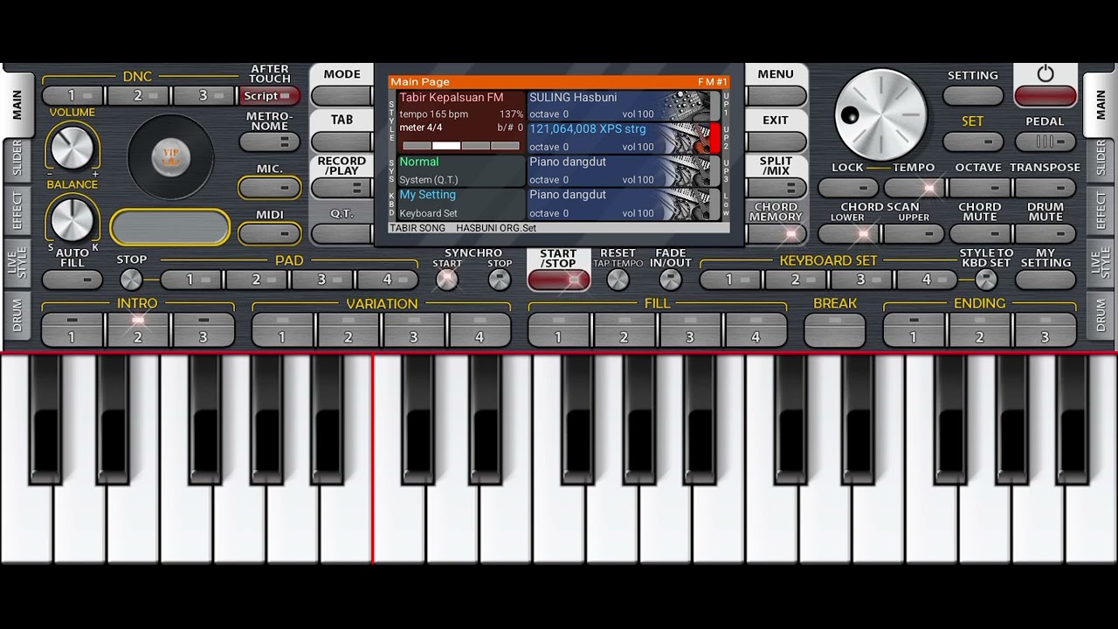Open the left MAIN side tab
Viewport: 1118px width, 629px height.
click(x=17, y=104)
